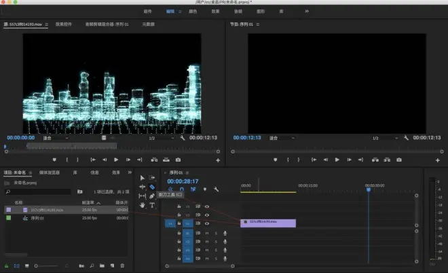Play the sequence in the Program monitor
Viewport: 448px width, 273px height.
(337, 160)
